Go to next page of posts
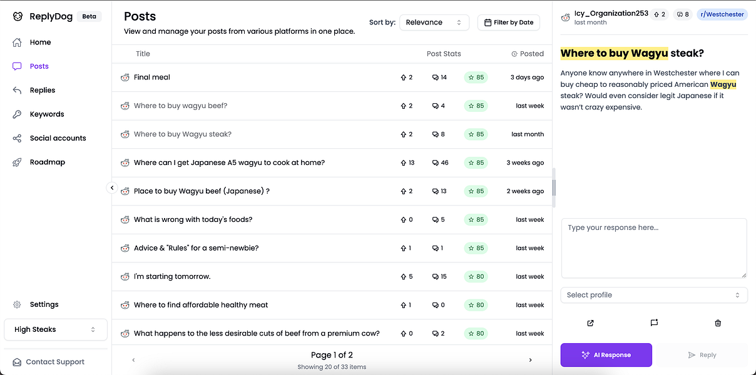The height and width of the screenshot is (375, 756). pos(531,360)
